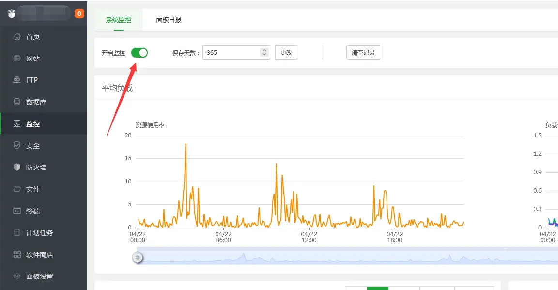Open 计划任务 in the sidebar menu

44,233
